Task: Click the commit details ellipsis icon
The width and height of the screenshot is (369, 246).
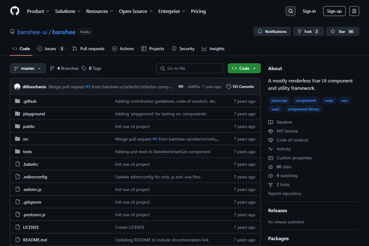Action: click(x=181, y=87)
